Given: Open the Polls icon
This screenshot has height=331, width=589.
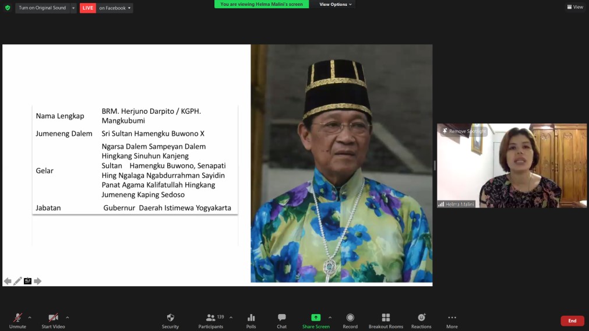Looking at the screenshot, I should point(251,318).
